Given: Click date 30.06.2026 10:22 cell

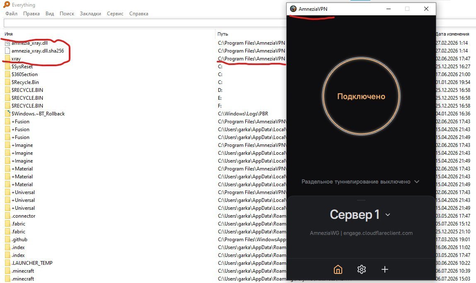Looking at the screenshot, I should 453,263.
